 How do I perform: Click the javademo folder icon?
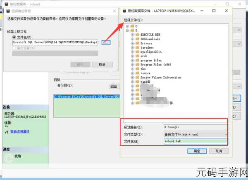pyautogui.click(x=137, y=47)
